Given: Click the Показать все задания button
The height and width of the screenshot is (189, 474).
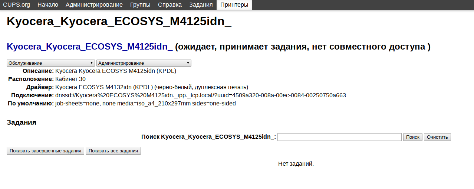Looking at the screenshot, I should [x=113, y=151].
